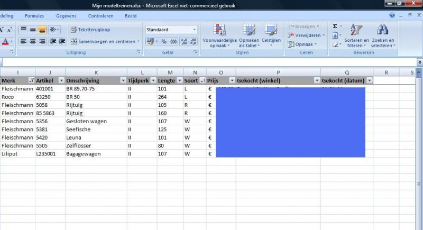Open the text orientation tool
423x230 pixels.
(x=54, y=30)
